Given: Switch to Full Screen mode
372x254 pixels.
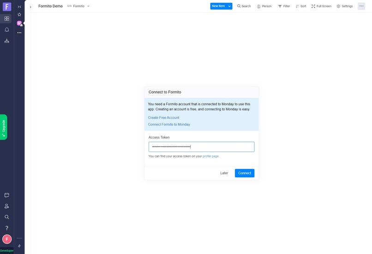Looking at the screenshot, I should click(x=322, y=6).
